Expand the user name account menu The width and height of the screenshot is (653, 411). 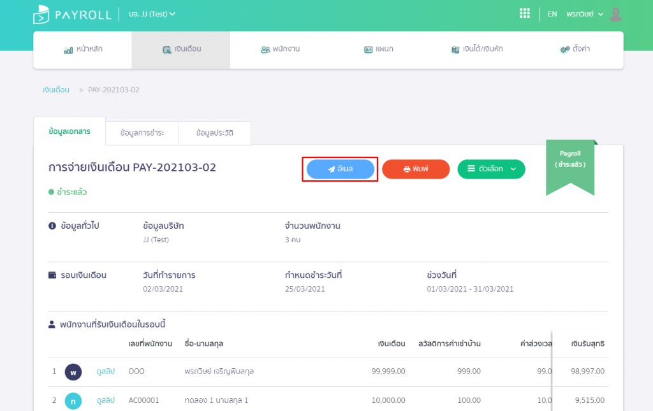584,14
